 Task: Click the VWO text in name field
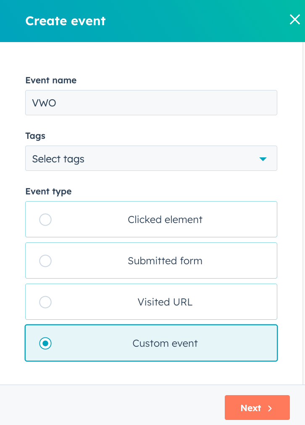pos(44,103)
